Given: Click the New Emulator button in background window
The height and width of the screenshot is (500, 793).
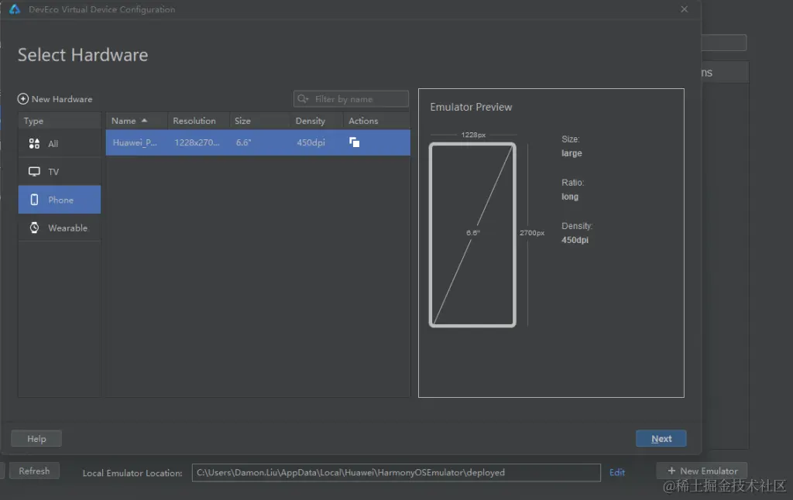Looking at the screenshot, I should (x=702, y=471).
